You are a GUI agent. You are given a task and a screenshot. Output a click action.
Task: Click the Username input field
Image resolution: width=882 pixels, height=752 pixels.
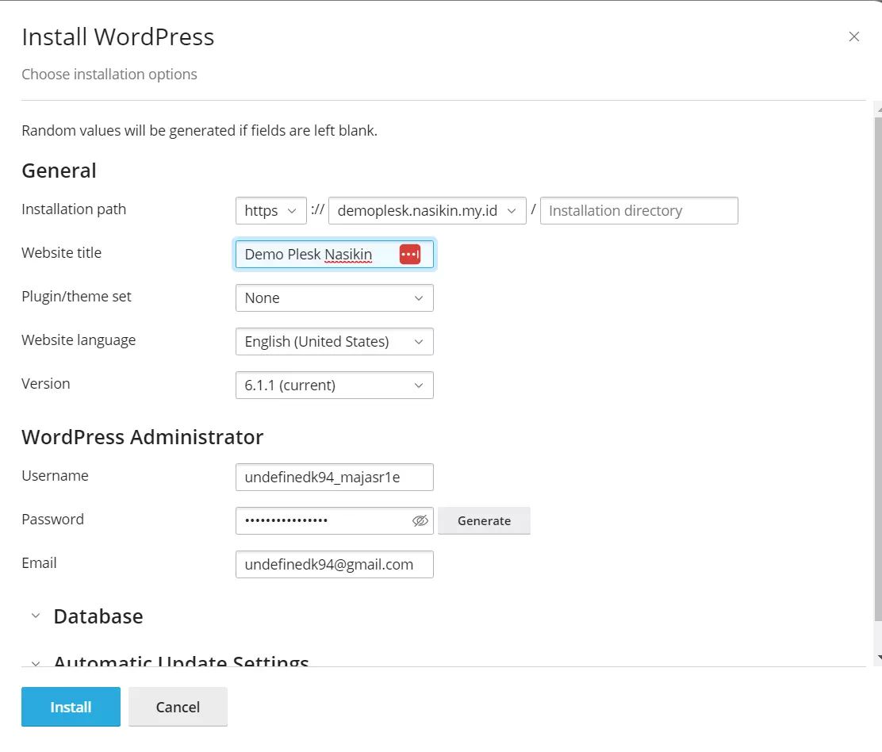(x=334, y=477)
